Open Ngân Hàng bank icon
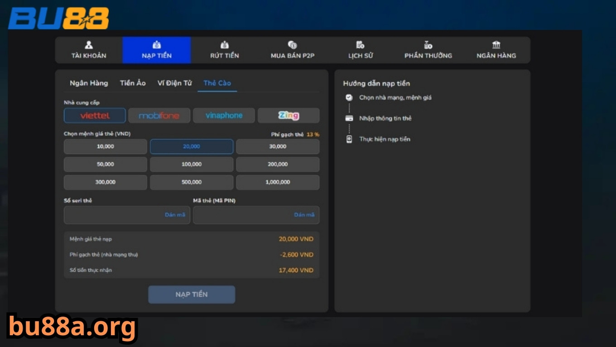Image resolution: width=616 pixels, height=347 pixels. (x=496, y=45)
